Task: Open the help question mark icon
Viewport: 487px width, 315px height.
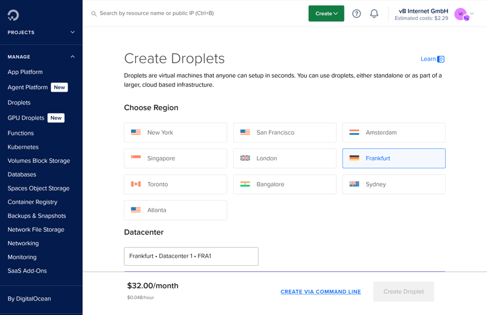Action: 357,13
